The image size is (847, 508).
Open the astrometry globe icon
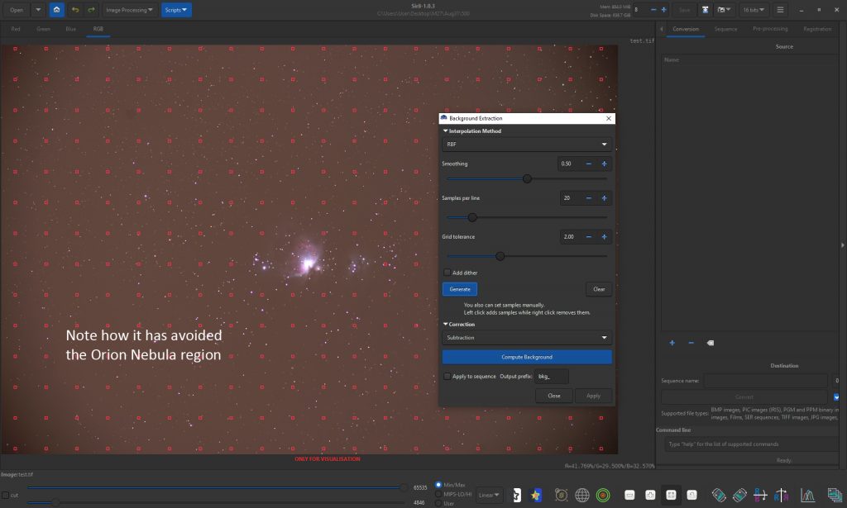[581, 495]
